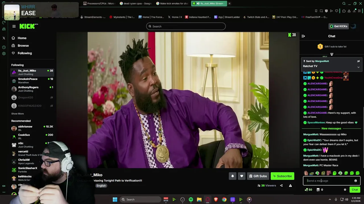Open a new browser tab
364x204 pixels.
tap(229, 3)
